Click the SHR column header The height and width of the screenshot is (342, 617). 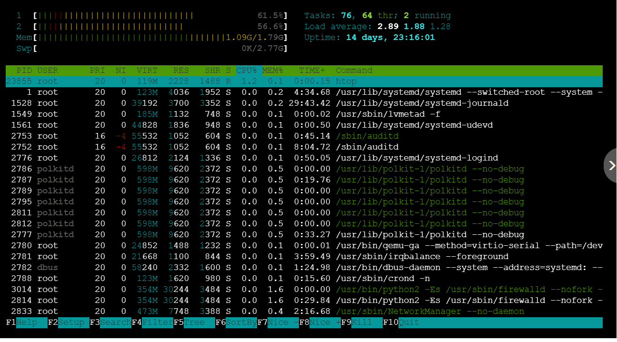[212, 70]
